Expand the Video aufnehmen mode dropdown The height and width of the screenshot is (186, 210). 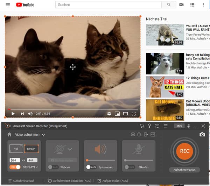point(43,135)
